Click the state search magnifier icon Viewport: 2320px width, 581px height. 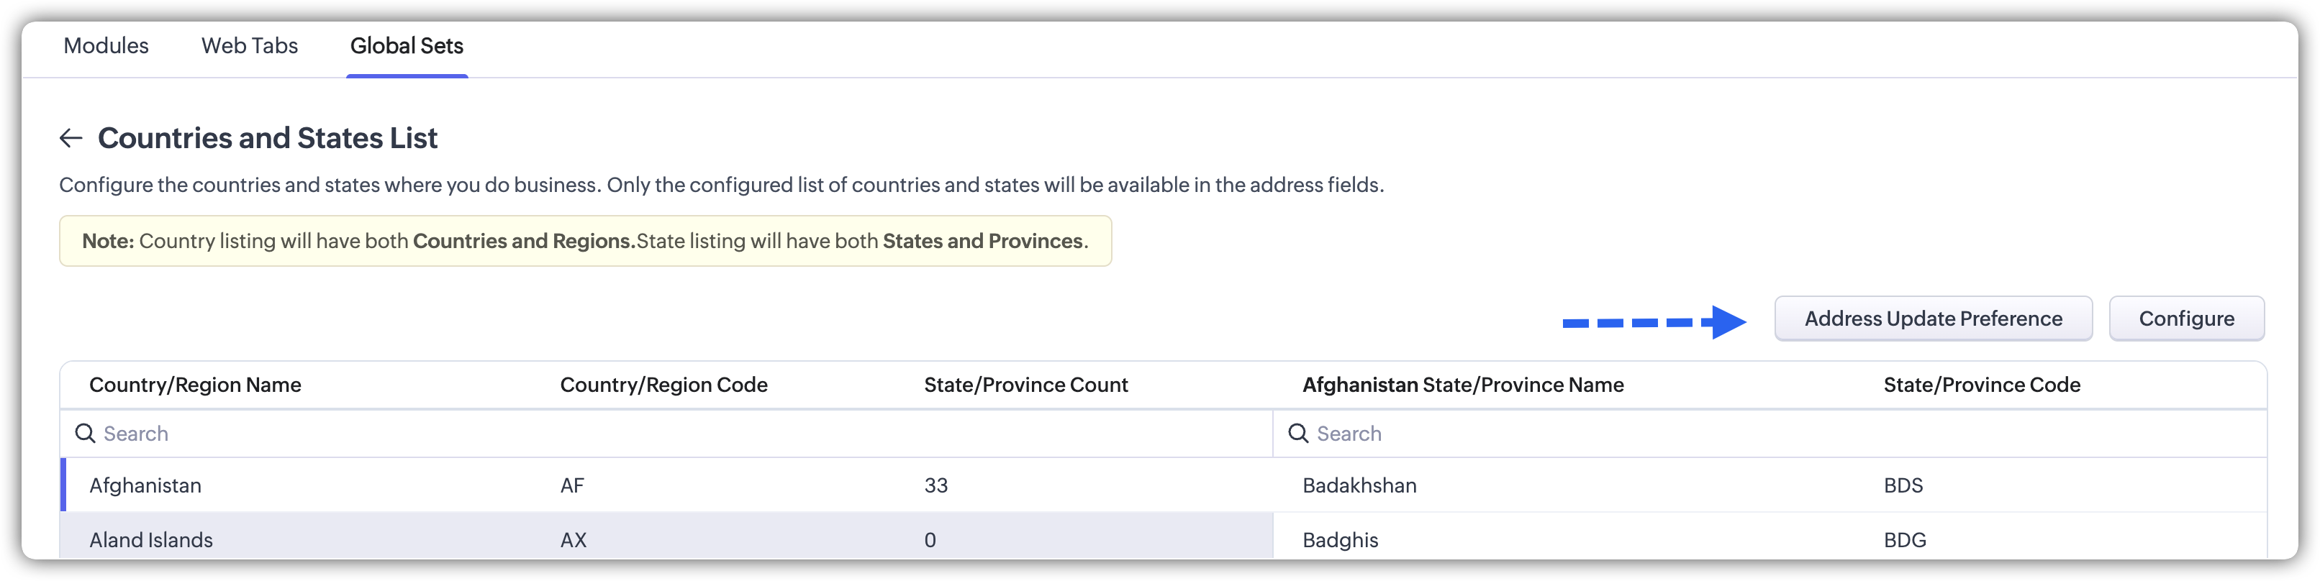1297,434
